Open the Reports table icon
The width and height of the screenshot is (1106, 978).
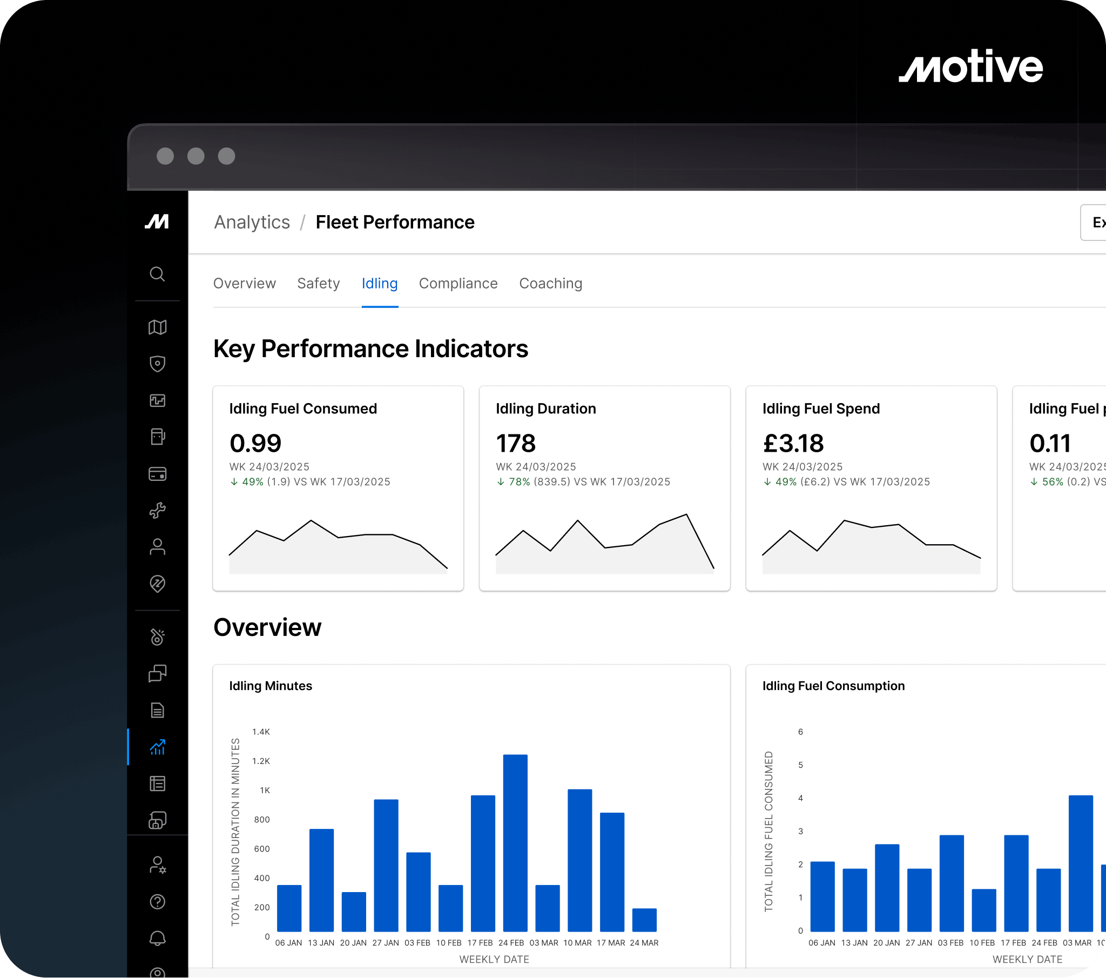coord(158,783)
